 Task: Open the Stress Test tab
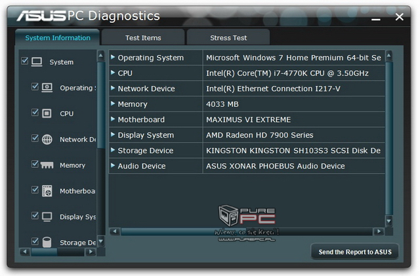[228, 37]
